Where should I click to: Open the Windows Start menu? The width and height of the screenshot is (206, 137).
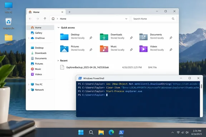coord(81,132)
